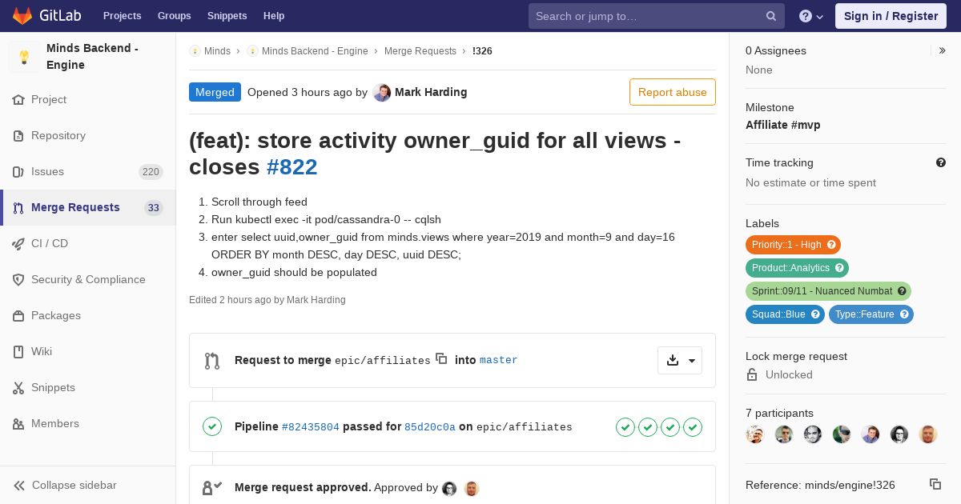Click the Merge Requests sidebar icon
Viewport: 961px width, 504px height.
coord(18,208)
